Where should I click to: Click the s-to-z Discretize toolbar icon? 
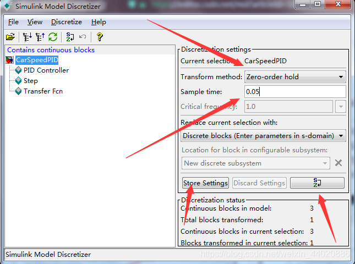click(x=70, y=37)
